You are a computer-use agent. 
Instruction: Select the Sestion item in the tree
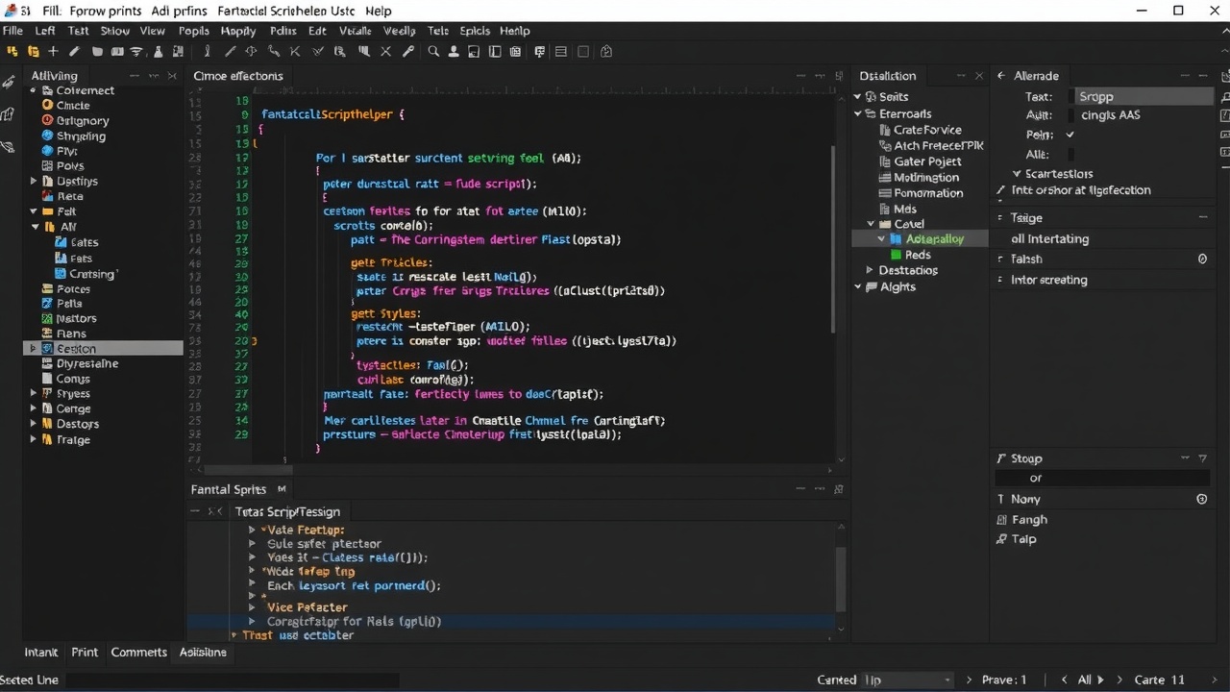(x=103, y=348)
